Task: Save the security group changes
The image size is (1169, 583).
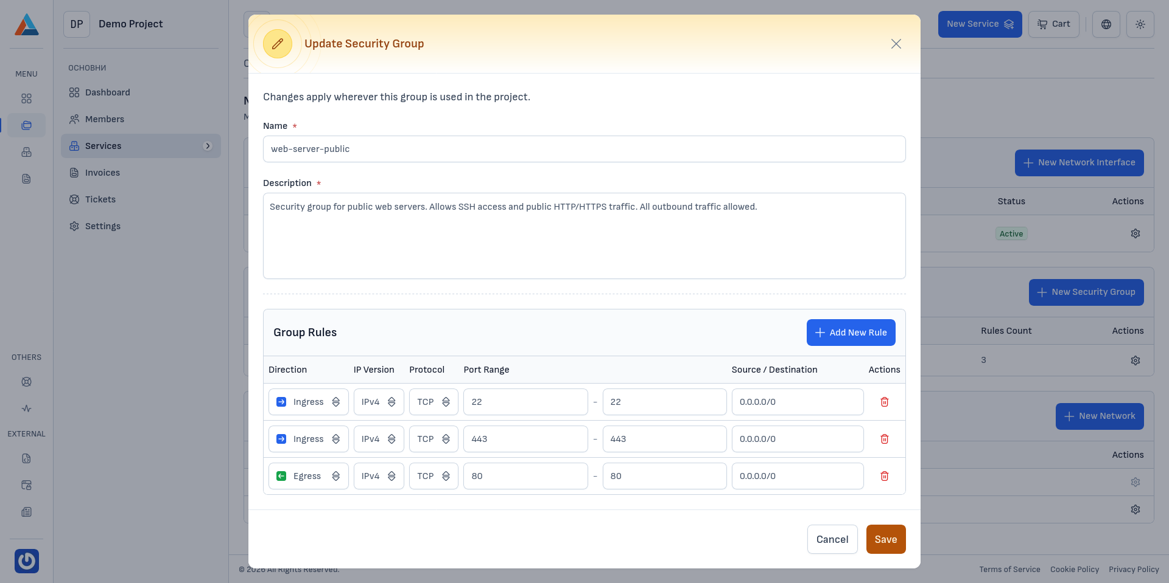Action: click(x=885, y=539)
